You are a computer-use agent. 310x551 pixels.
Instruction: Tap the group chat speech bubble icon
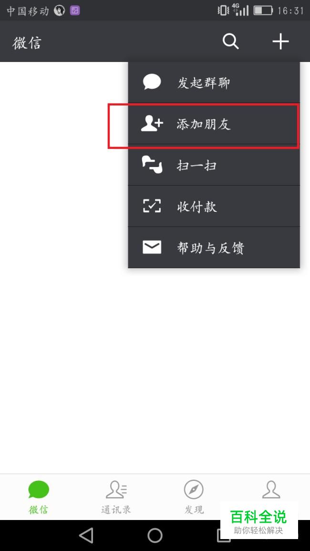[x=152, y=83]
